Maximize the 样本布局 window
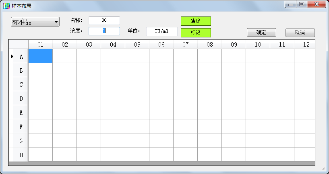Screen dimensions: 329x174 (302, 4)
